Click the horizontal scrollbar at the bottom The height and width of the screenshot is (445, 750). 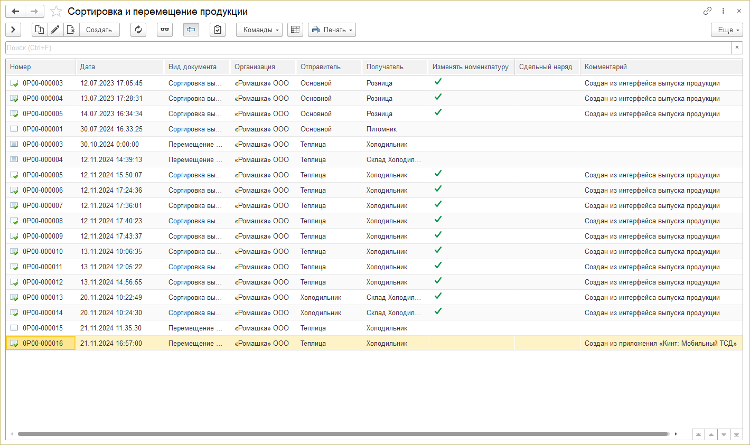(343, 434)
